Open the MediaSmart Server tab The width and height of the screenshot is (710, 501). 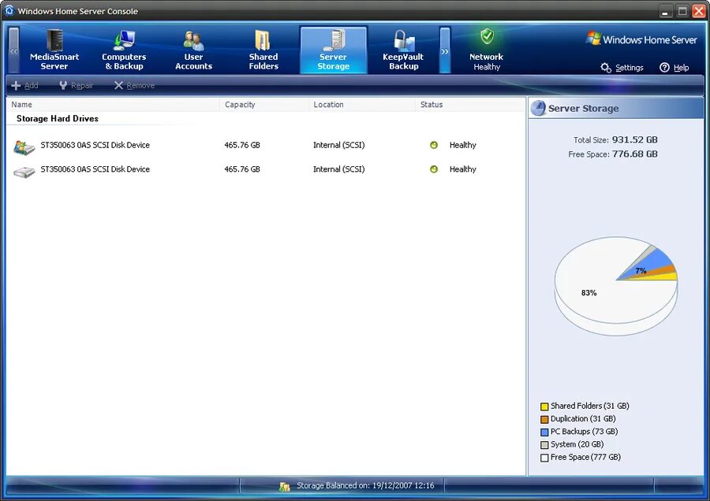(x=54, y=50)
